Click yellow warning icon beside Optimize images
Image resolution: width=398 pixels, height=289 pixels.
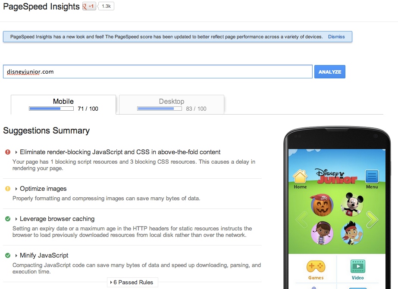pyautogui.click(x=8, y=189)
